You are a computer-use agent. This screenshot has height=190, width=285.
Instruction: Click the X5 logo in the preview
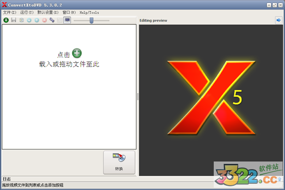click(x=211, y=98)
